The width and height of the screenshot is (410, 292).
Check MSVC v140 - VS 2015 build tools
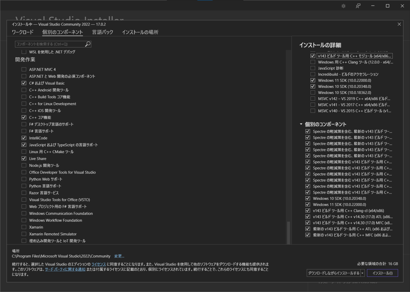(x=313, y=111)
